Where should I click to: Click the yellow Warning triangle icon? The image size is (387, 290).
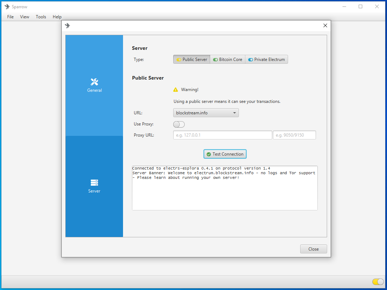[x=175, y=90]
